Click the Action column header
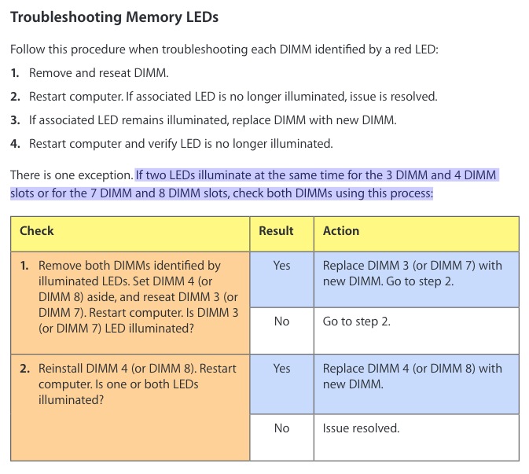The image size is (529, 474). pos(417,234)
